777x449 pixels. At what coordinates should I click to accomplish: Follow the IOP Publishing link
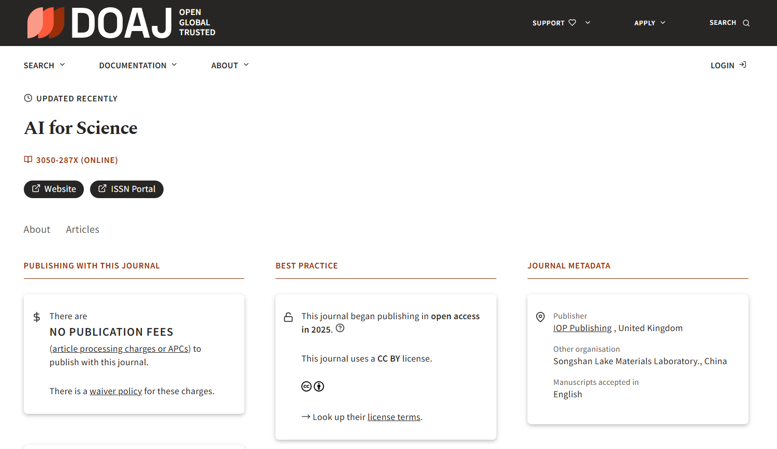(x=582, y=328)
